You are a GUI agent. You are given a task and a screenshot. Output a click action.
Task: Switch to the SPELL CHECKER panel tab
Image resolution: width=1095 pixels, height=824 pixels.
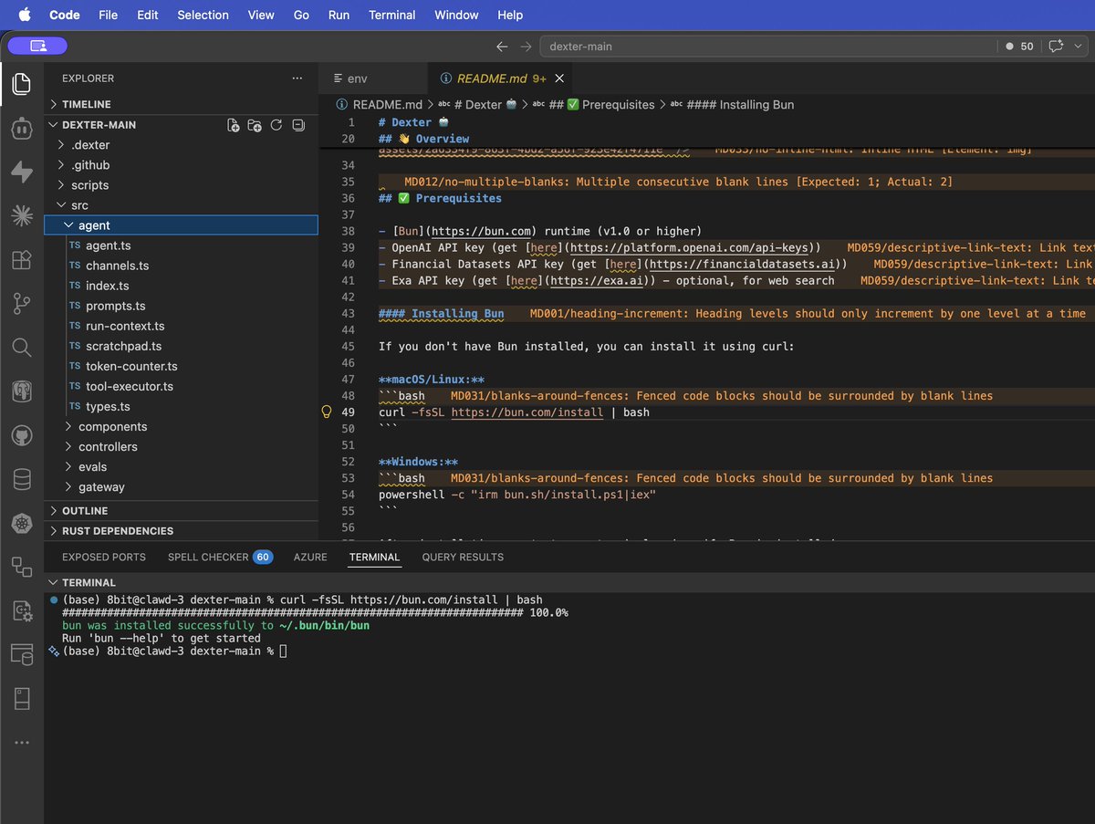click(220, 557)
